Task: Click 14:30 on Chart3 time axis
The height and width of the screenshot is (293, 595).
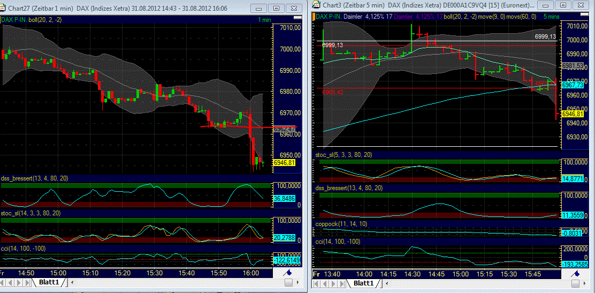Action: tap(413, 274)
